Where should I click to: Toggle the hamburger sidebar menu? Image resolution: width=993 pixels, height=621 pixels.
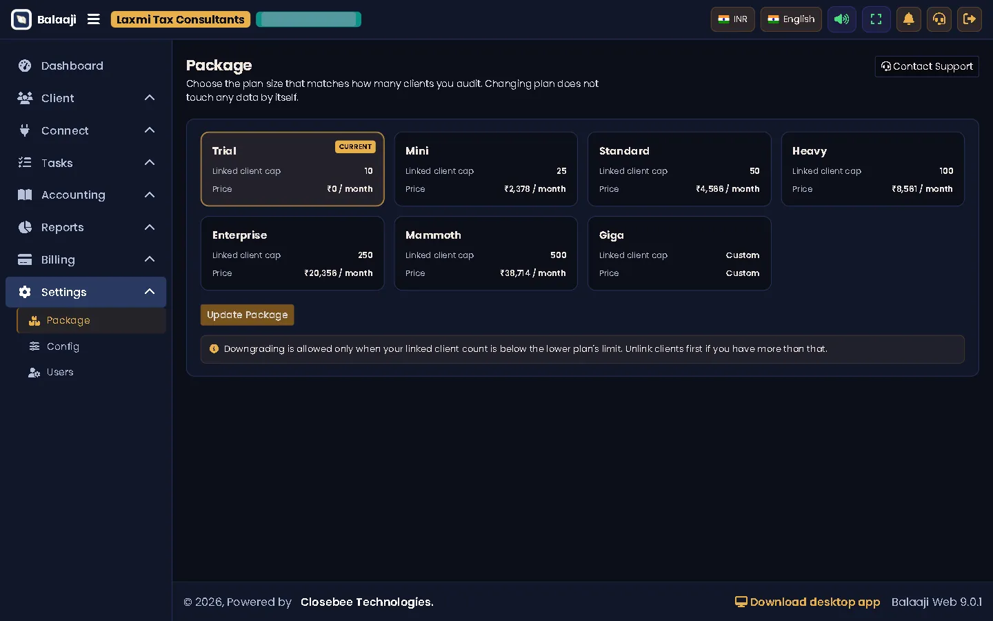coord(94,19)
